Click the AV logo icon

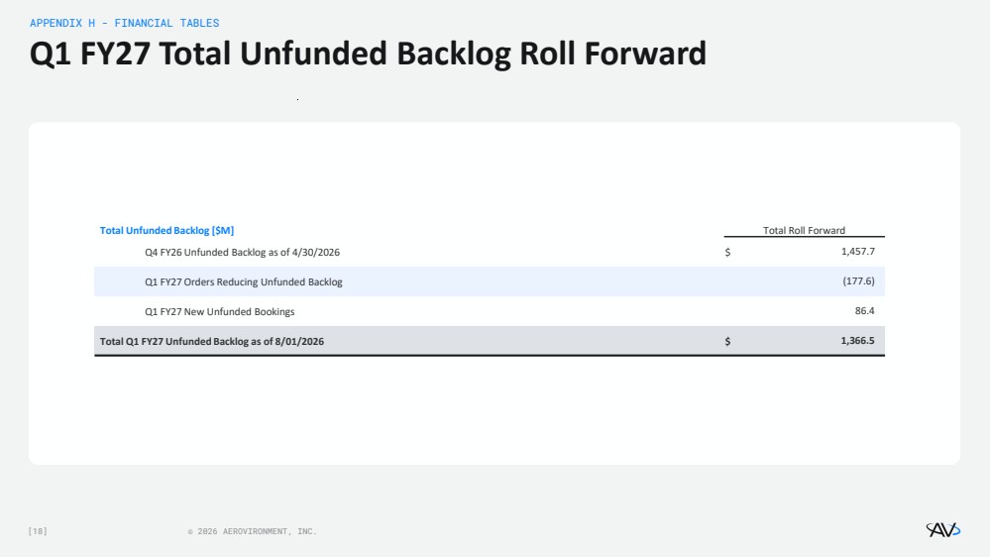tap(943, 530)
